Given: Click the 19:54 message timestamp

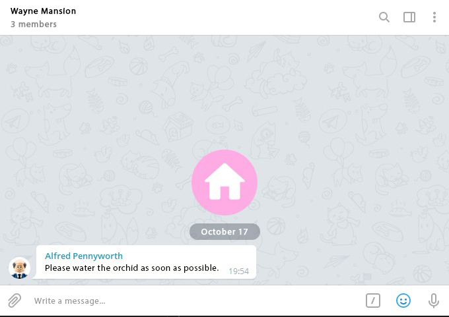Looking at the screenshot, I should [x=239, y=271].
